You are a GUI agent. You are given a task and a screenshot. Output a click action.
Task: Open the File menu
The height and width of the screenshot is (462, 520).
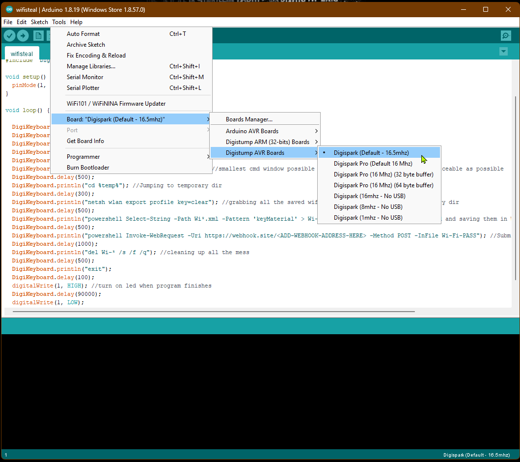(8, 22)
